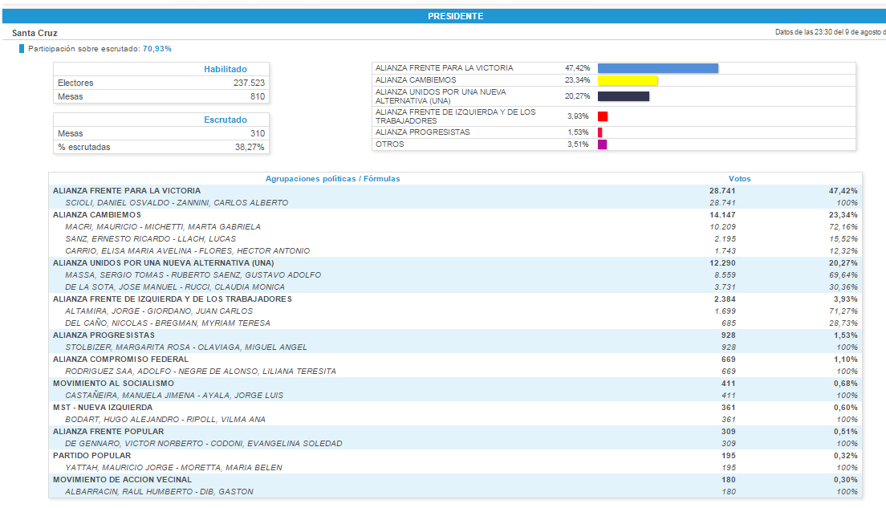Select the Macri - Michetti formula row
This screenshot has width=886, height=508.
(455, 226)
